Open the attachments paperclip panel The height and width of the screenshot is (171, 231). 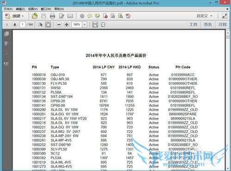tap(6, 54)
